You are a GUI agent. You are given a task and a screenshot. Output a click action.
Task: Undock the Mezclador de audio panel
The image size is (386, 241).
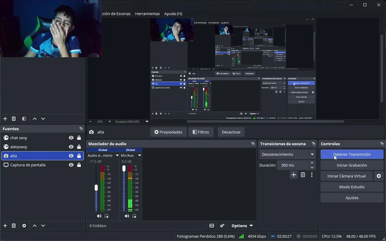[x=253, y=144]
